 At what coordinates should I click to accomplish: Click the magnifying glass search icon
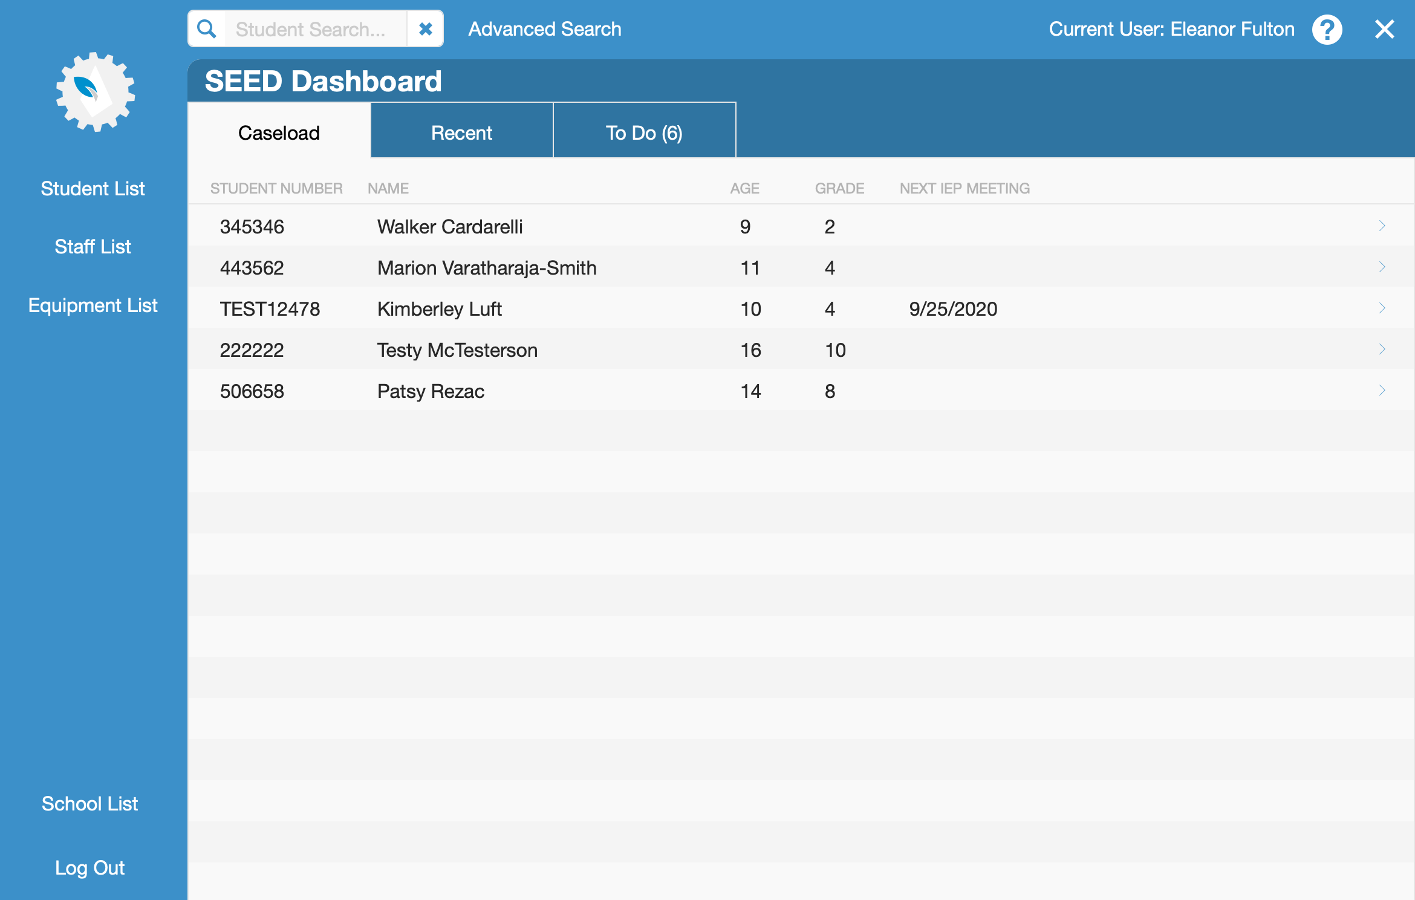[x=207, y=29]
